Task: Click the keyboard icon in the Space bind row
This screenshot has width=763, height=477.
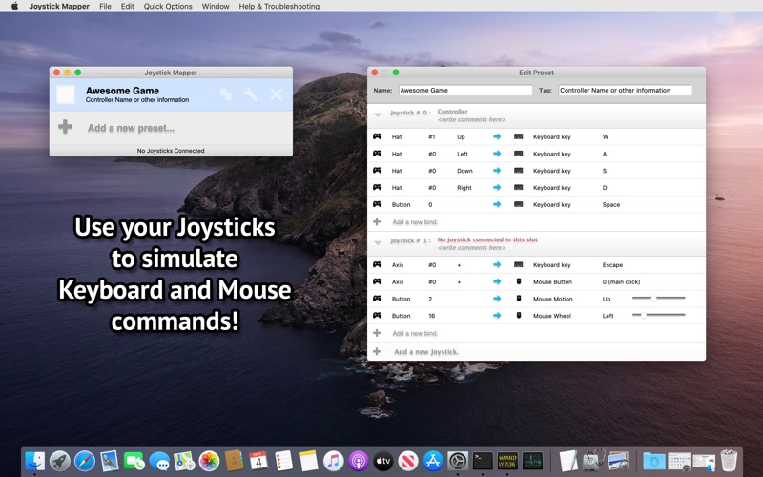Action: pyautogui.click(x=519, y=204)
